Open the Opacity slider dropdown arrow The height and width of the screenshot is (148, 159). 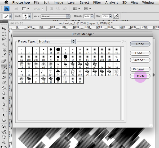point(92,17)
